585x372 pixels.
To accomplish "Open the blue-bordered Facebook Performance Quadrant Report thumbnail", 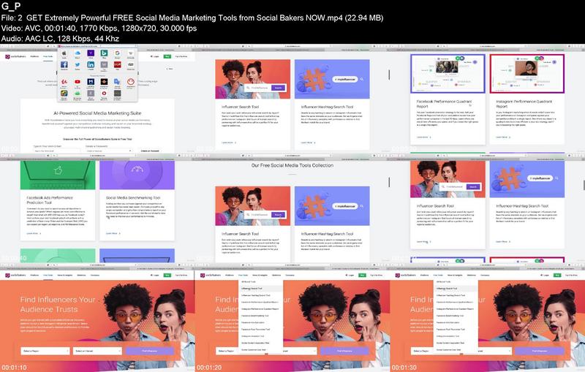I will pyautogui.click(x=448, y=73).
